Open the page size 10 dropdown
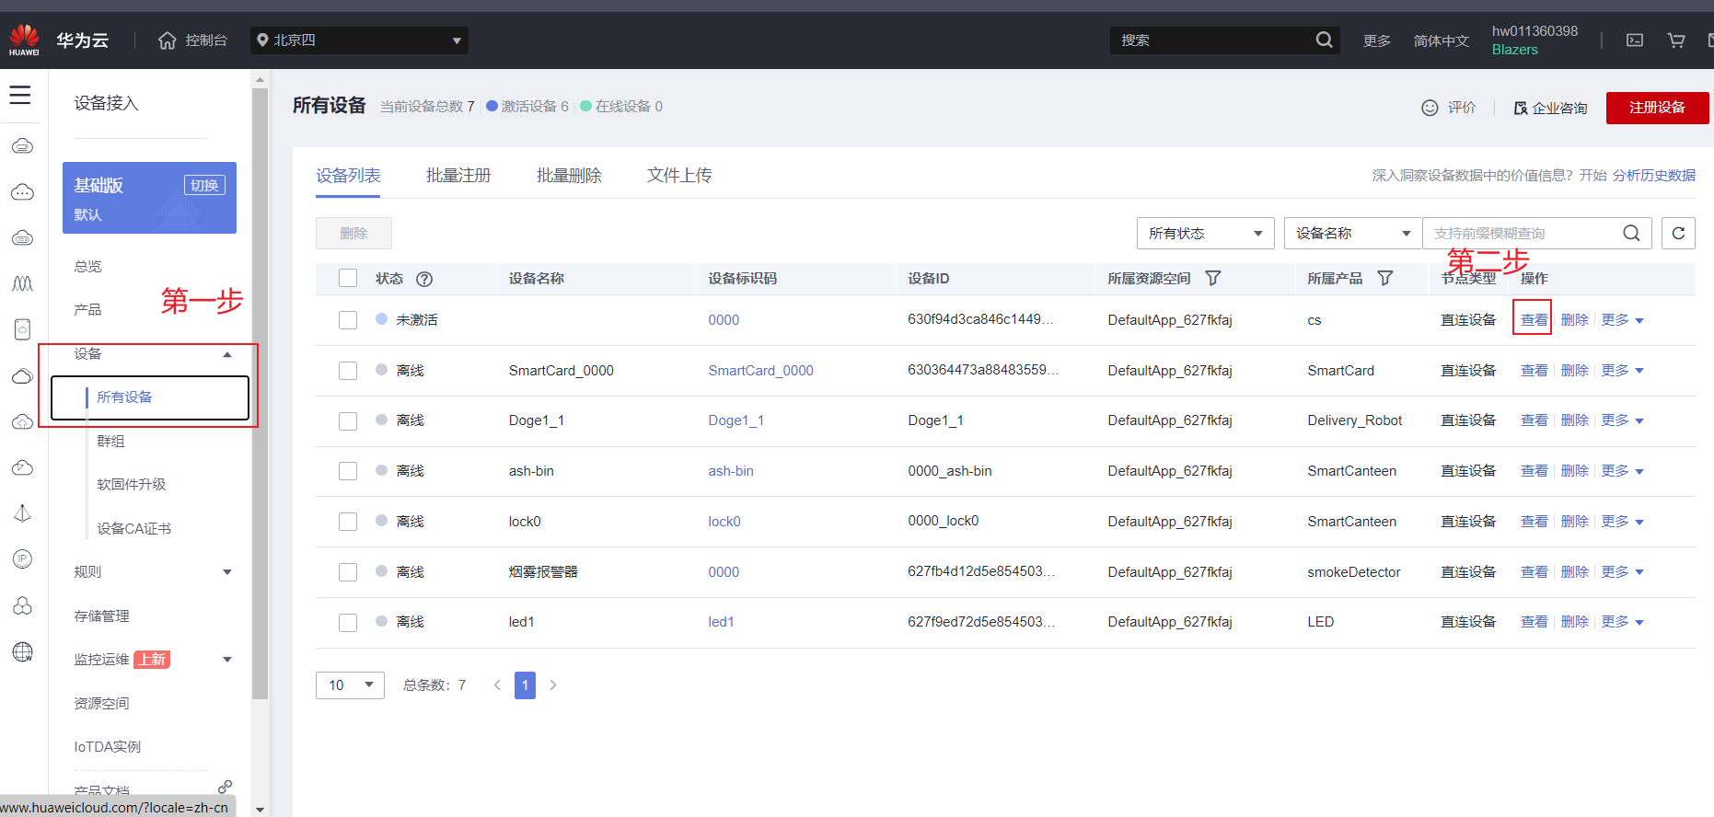 350,685
